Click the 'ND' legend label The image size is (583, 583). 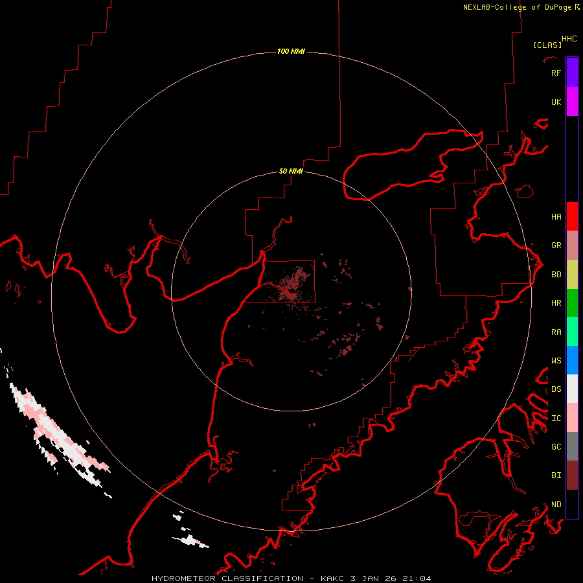click(x=556, y=505)
